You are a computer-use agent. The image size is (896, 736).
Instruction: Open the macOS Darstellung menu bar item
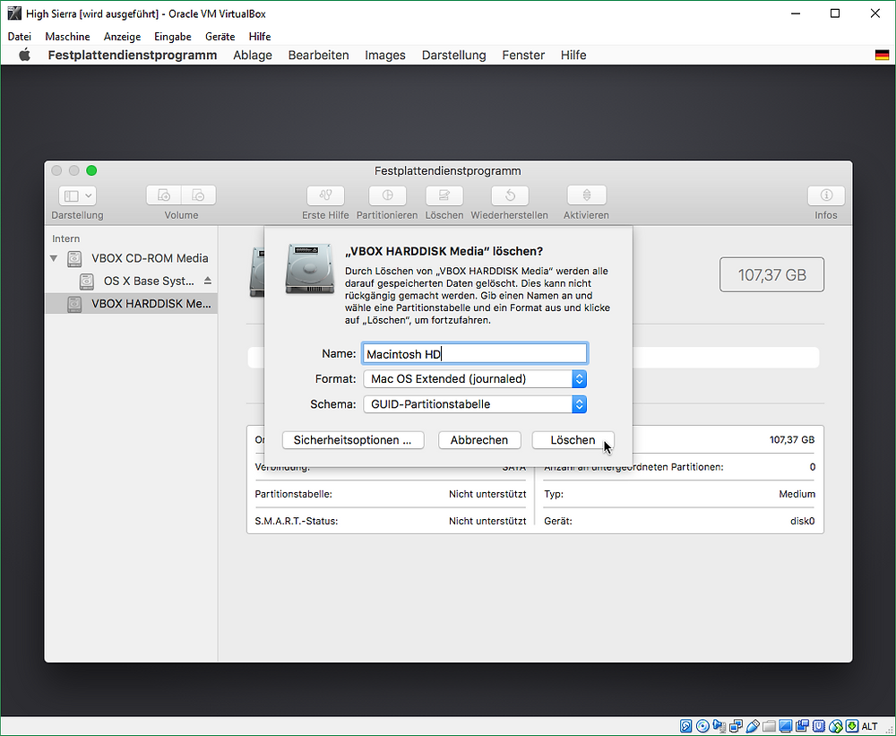(x=453, y=55)
